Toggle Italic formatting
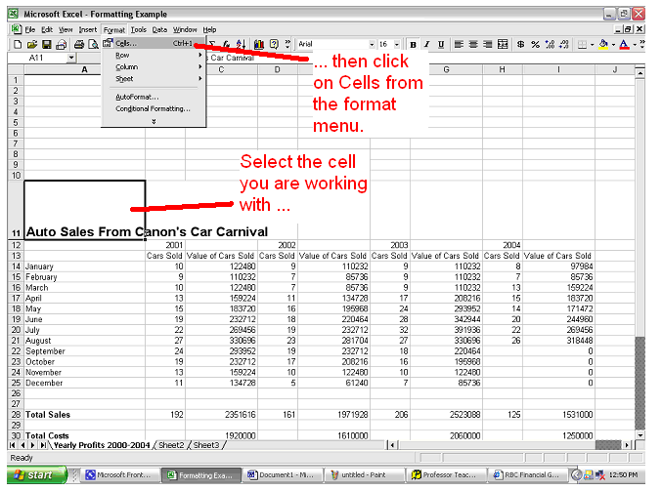Screen dimensions: 662x491 (x=426, y=44)
